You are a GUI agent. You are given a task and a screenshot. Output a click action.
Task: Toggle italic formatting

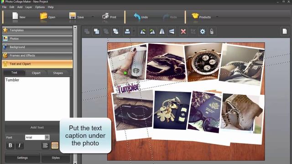point(19,145)
